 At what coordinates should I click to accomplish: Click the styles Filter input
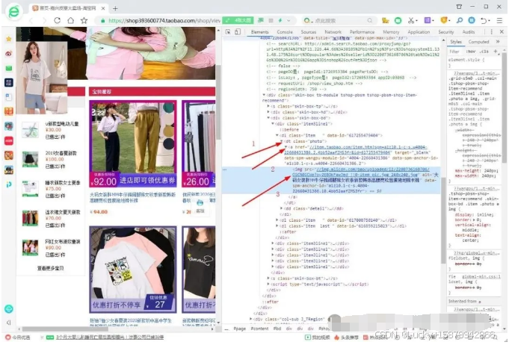point(454,52)
